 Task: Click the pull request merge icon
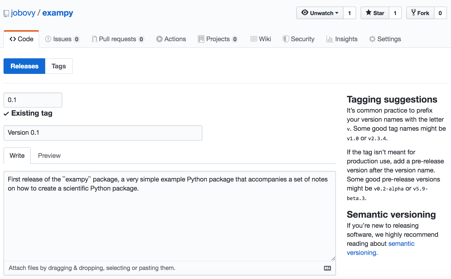94,39
